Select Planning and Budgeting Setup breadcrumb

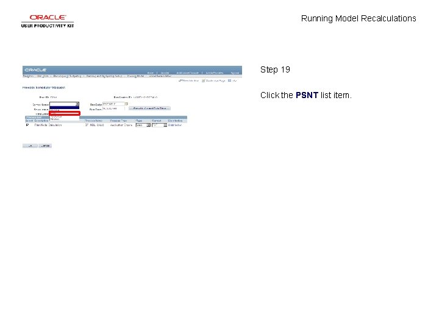(104, 76)
